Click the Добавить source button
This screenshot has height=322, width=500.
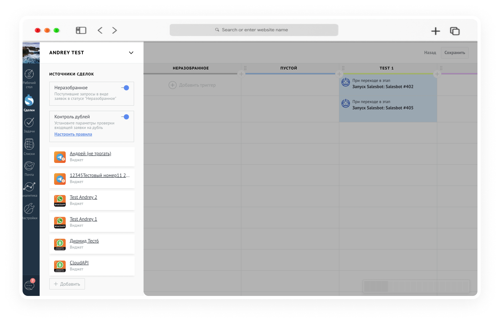pos(67,284)
